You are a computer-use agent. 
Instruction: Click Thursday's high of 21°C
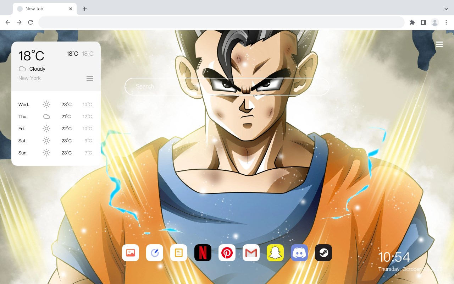click(66, 116)
